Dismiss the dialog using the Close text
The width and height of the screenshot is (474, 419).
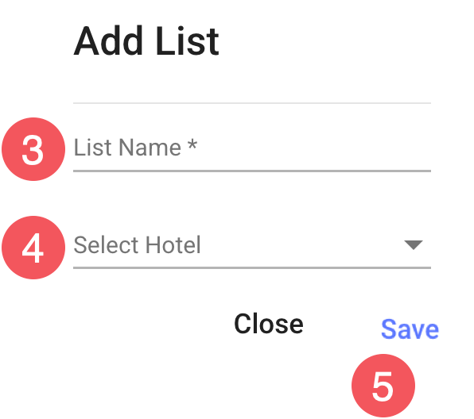pyautogui.click(x=269, y=324)
